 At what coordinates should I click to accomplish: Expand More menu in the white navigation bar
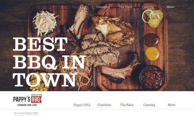(171, 105)
